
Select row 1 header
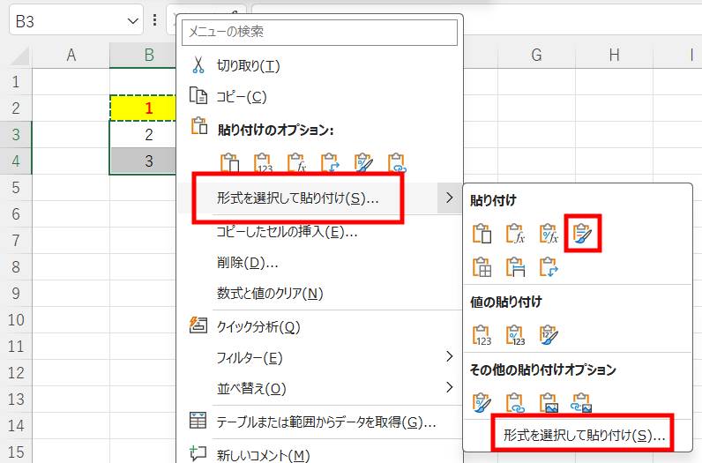pyautogui.click(x=16, y=81)
